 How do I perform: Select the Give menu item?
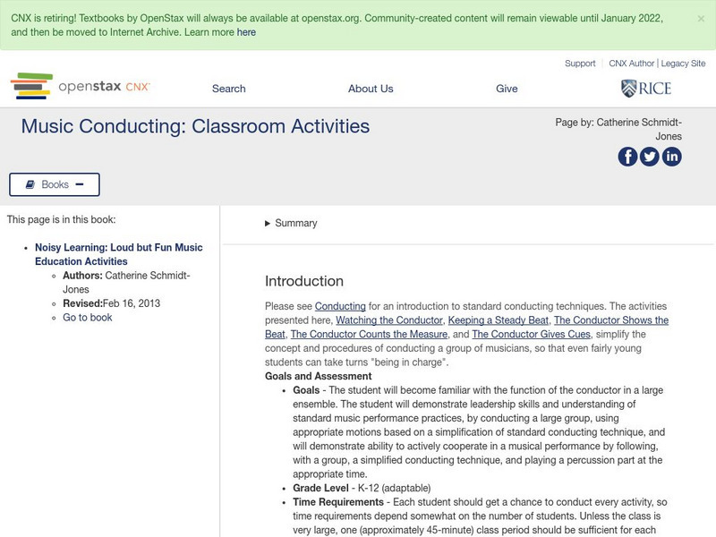(x=507, y=89)
